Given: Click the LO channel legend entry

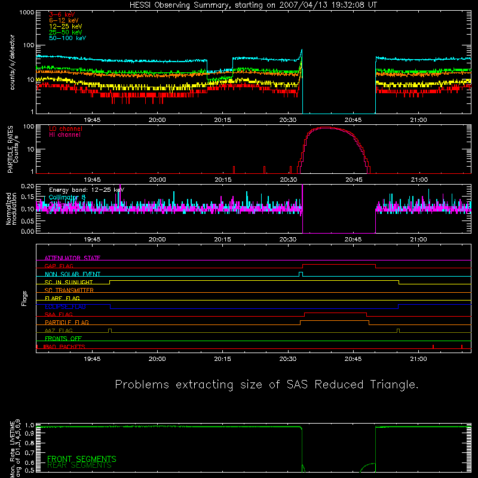Looking at the screenshot, I should click(66, 128).
